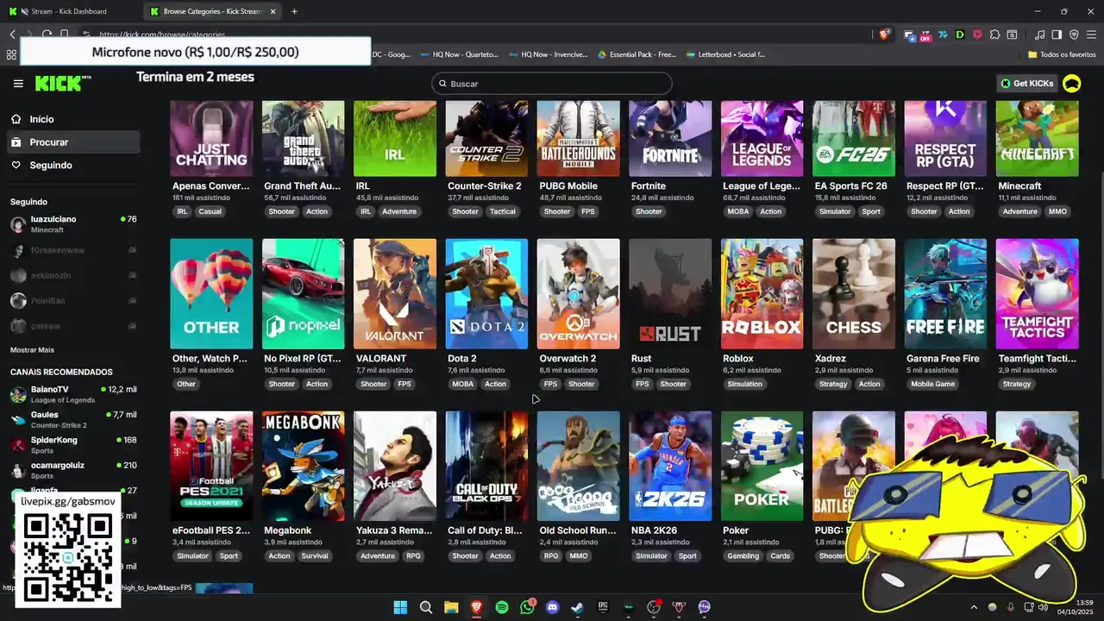Open the Old School RuneScape category

pyautogui.click(x=578, y=466)
